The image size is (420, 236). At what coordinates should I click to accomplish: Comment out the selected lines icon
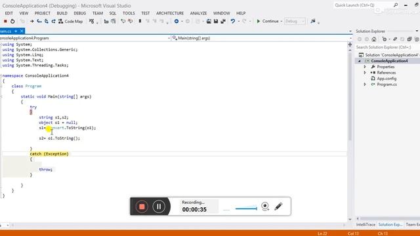click(x=123, y=21)
